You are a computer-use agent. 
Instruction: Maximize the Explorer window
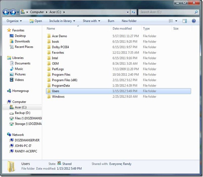[x=184, y=3]
